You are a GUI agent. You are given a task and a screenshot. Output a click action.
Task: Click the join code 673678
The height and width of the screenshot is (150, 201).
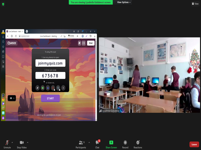[x=50, y=75]
